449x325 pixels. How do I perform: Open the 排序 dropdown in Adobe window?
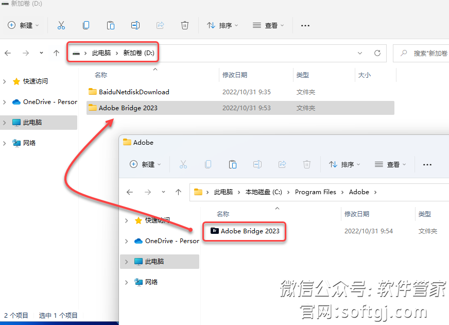(344, 164)
